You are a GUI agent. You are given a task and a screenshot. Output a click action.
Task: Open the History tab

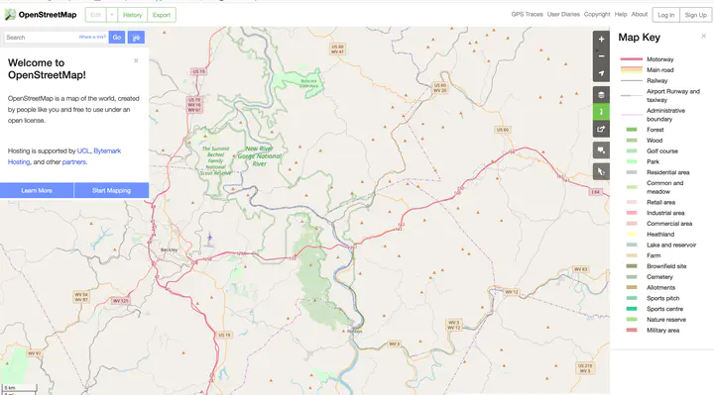133,15
